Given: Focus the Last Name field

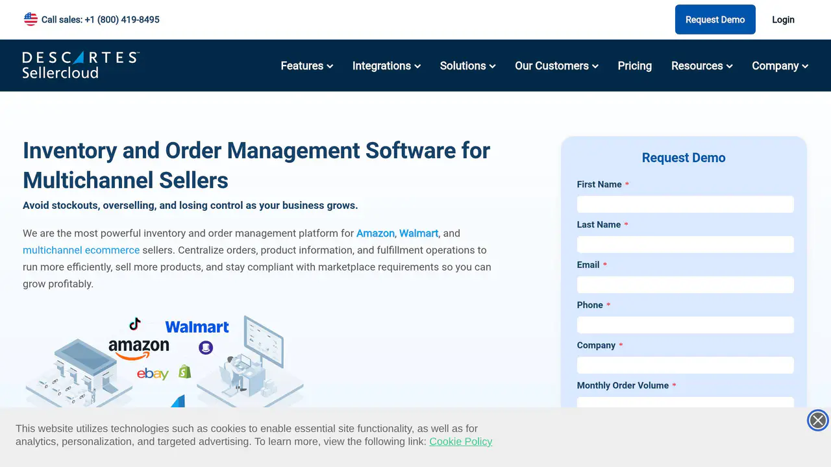Looking at the screenshot, I should pyautogui.click(x=686, y=245).
